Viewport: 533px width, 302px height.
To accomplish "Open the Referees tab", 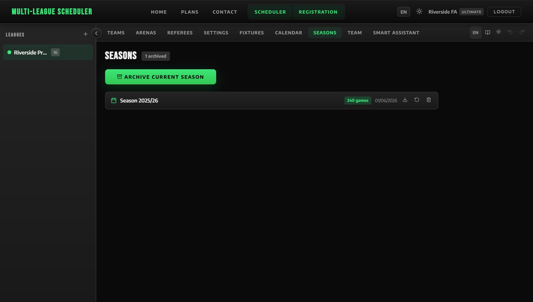I will click(x=180, y=33).
